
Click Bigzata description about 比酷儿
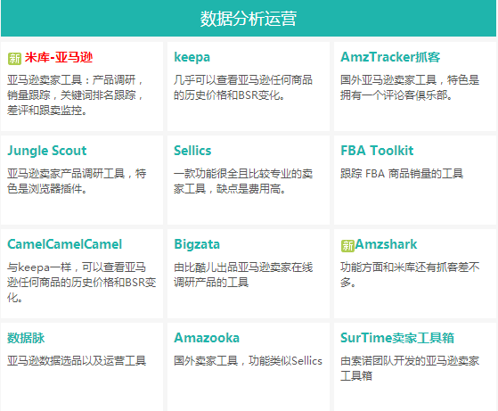pyautogui.click(x=243, y=275)
